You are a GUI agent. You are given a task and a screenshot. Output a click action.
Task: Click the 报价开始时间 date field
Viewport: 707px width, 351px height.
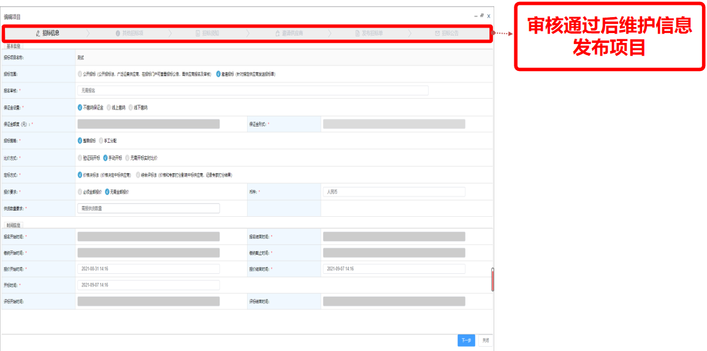(x=148, y=268)
